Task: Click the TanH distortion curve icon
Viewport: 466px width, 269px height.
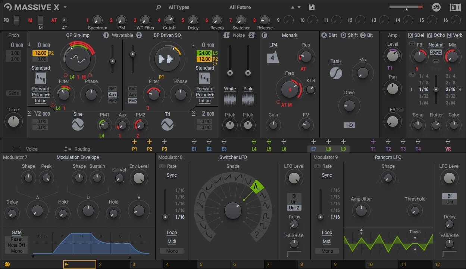Action: [x=335, y=73]
